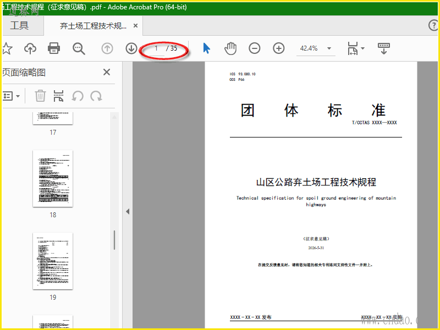Click the date 2026-5-31 in the page

(x=316, y=248)
